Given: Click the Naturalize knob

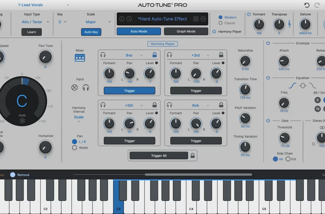Looking at the screenshot, I should tap(245, 61).
